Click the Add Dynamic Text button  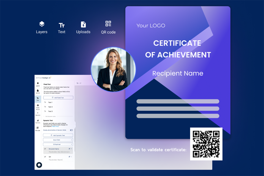(x=58, y=135)
